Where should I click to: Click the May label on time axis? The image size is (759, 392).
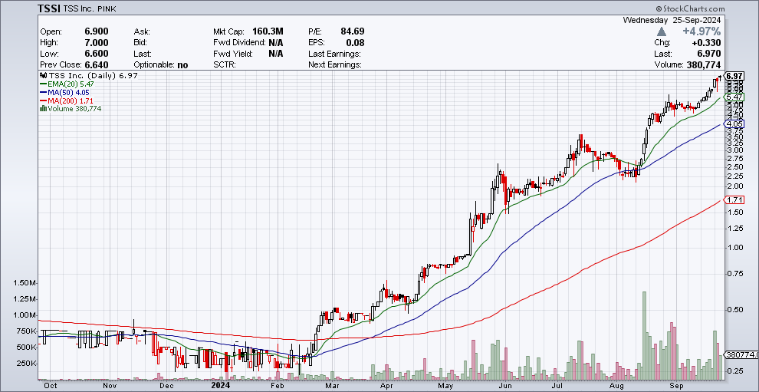tap(445, 386)
